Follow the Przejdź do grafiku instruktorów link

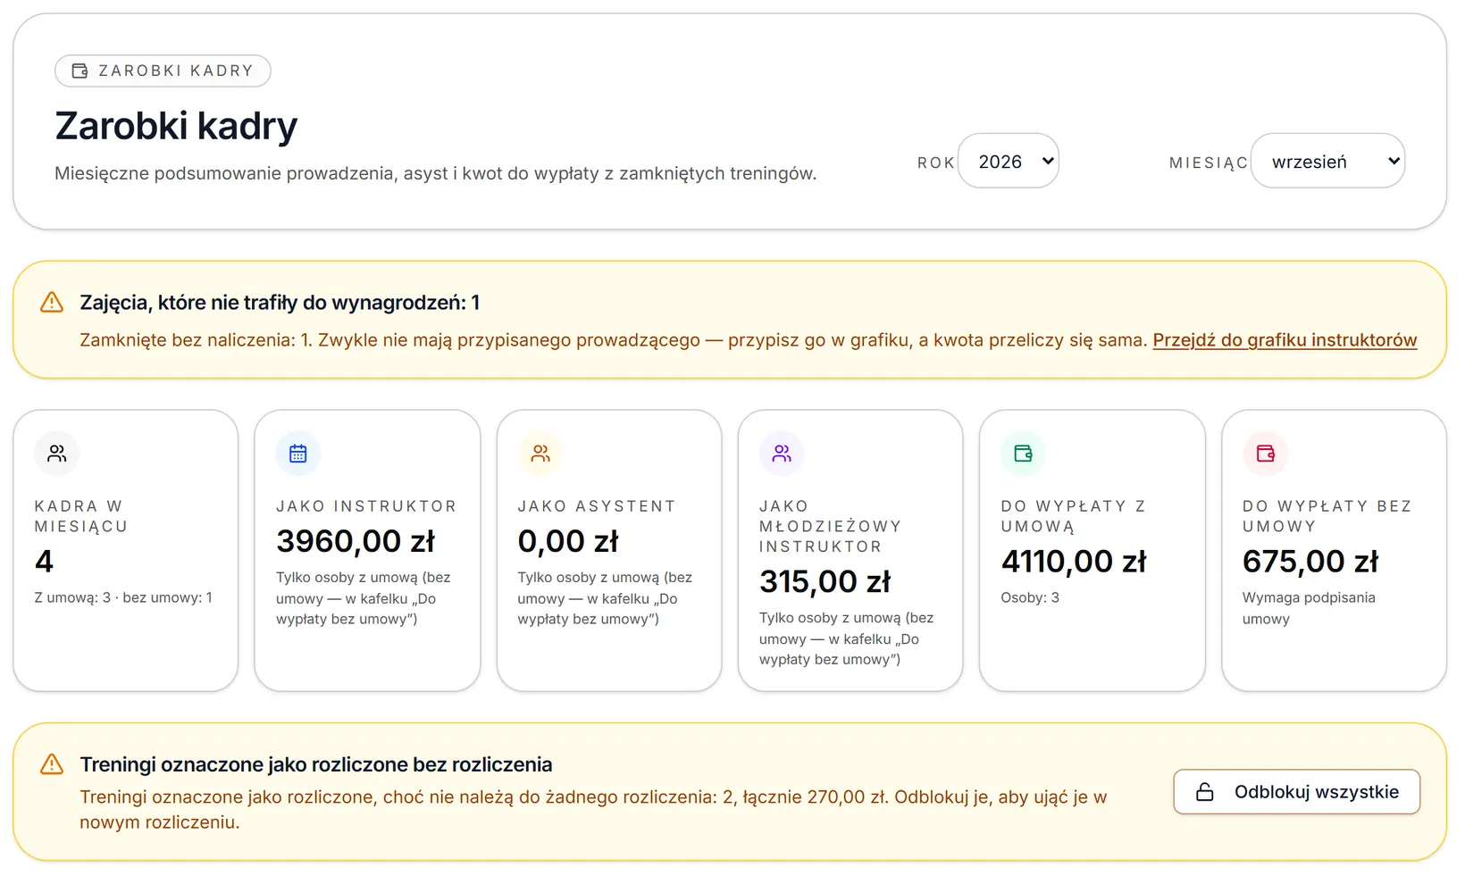pyautogui.click(x=1285, y=340)
